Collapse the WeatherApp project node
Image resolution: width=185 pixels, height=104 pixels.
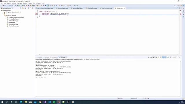pyautogui.click(x=1, y=10)
